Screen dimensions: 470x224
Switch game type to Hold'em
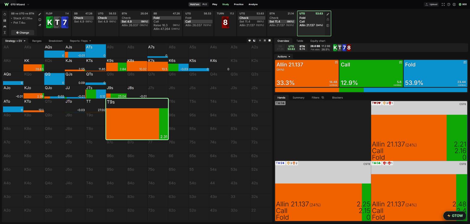(195, 4)
